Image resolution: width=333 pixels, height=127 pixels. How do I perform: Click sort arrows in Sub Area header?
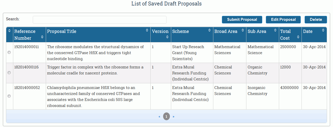pos(275,30)
